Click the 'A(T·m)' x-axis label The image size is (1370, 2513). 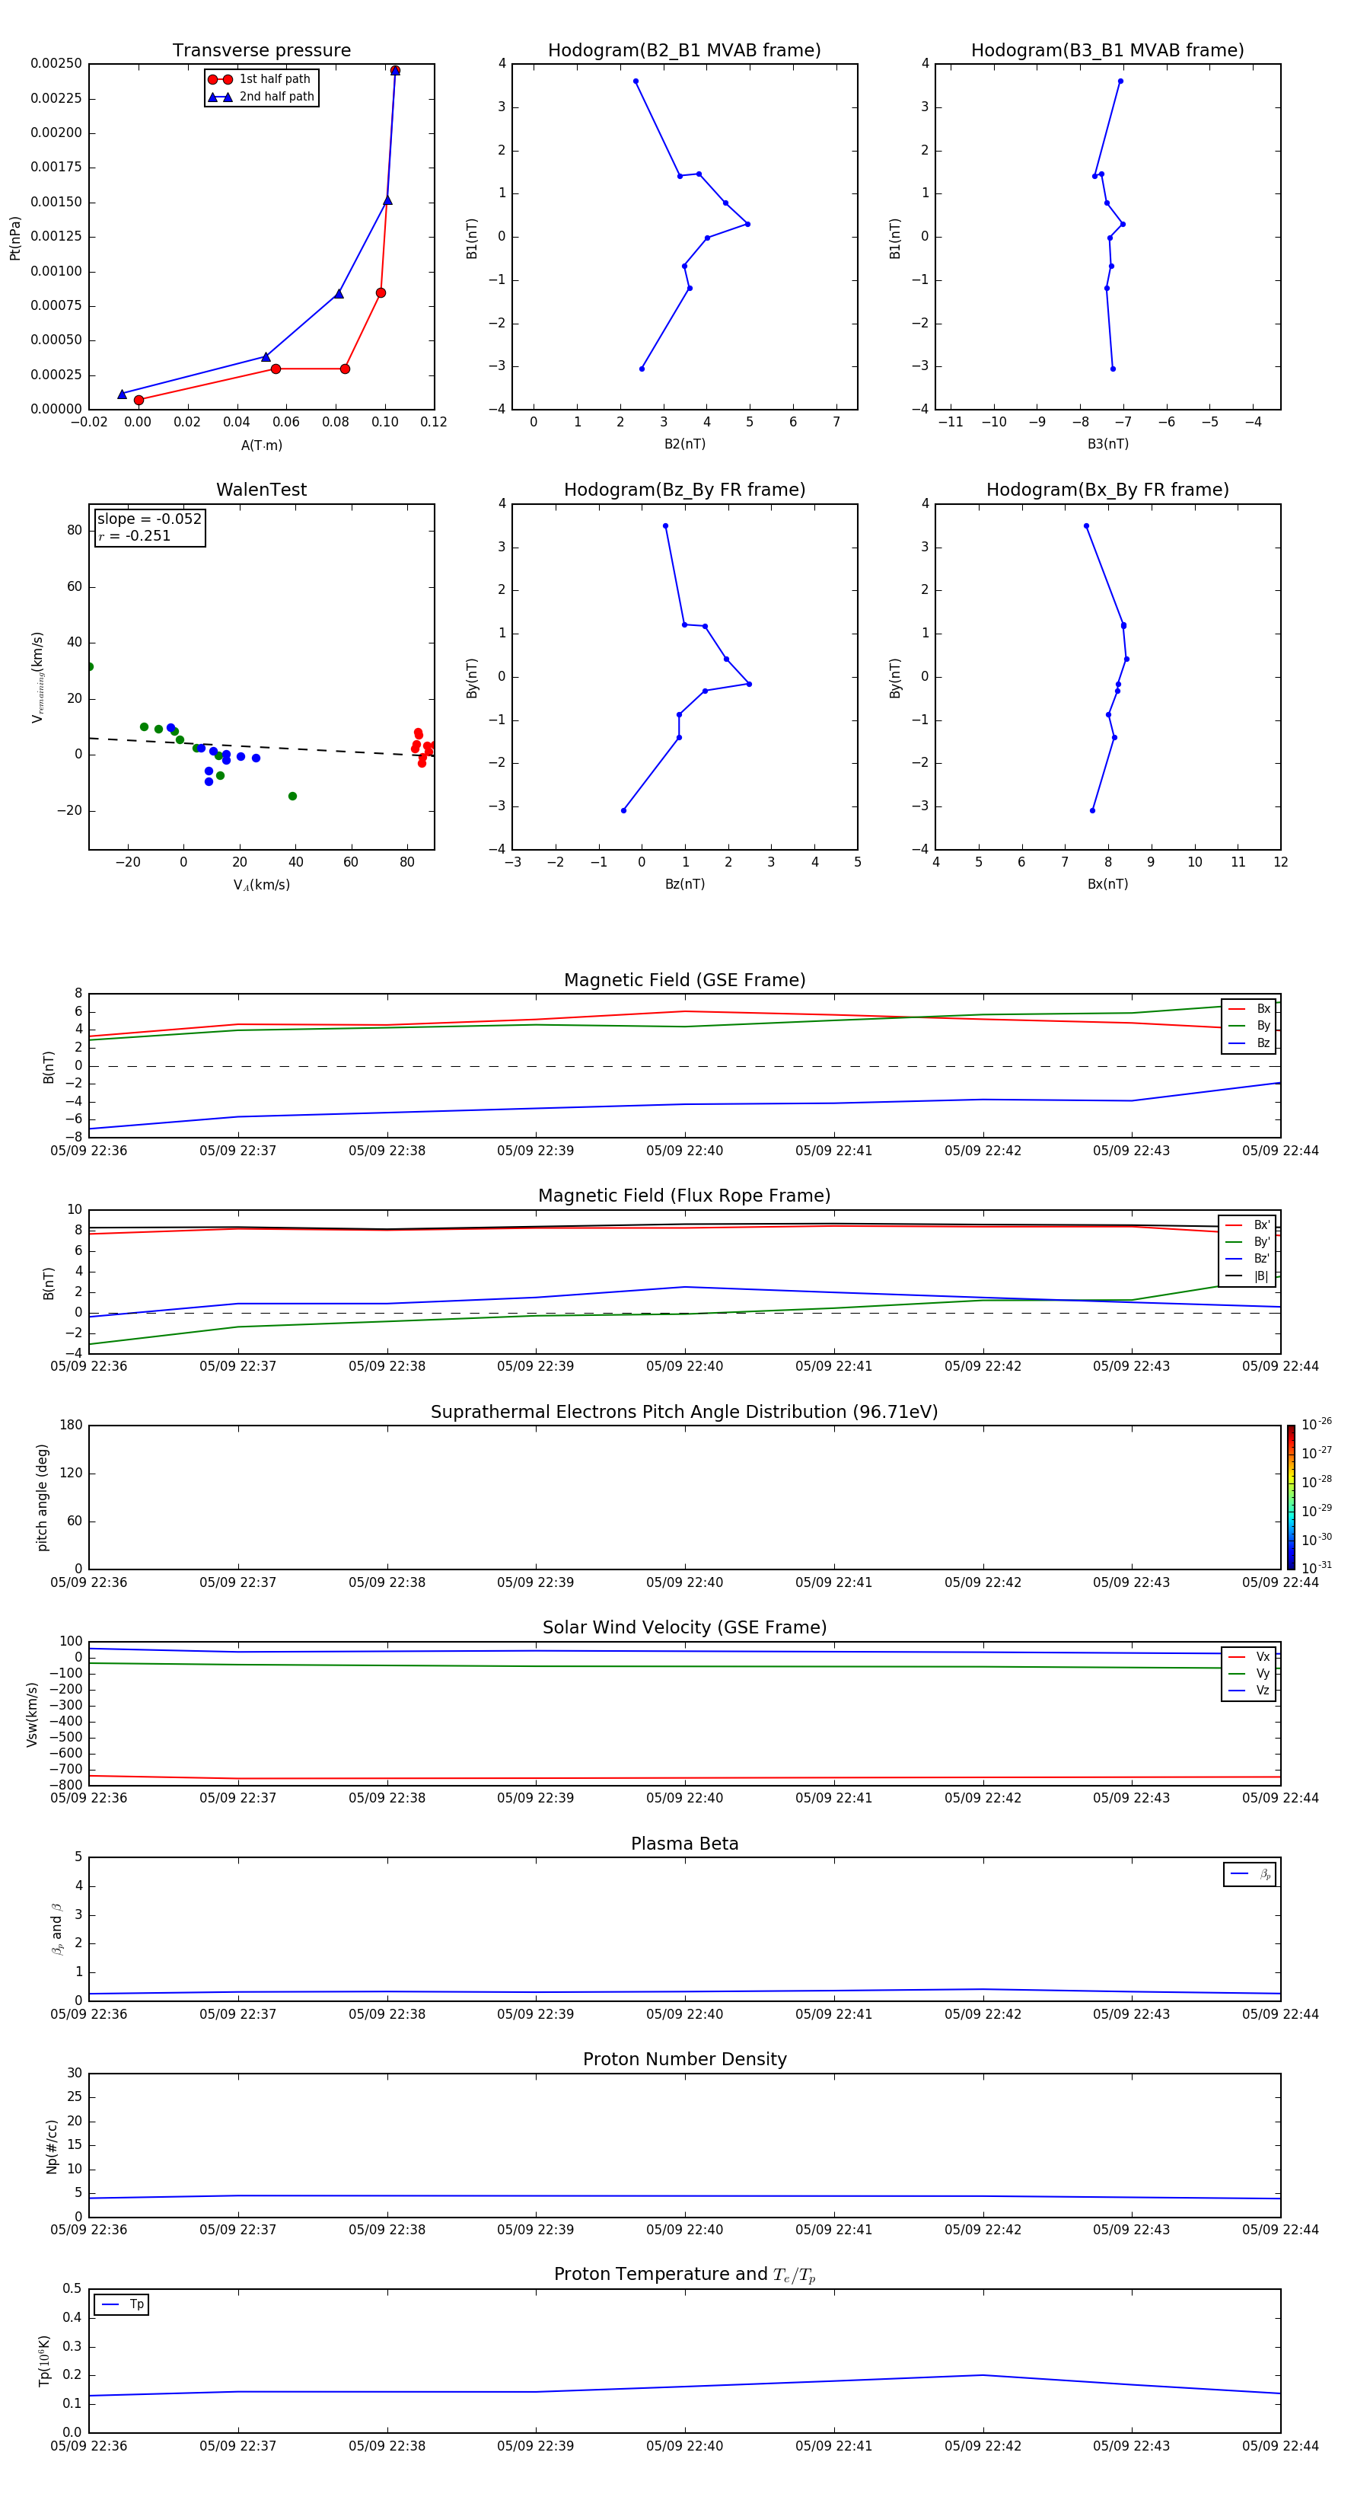[x=261, y=445]
